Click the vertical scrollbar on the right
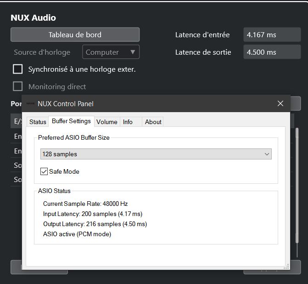Image resolution: width=308 pixels, height=284 pixels. pos(297,184)
